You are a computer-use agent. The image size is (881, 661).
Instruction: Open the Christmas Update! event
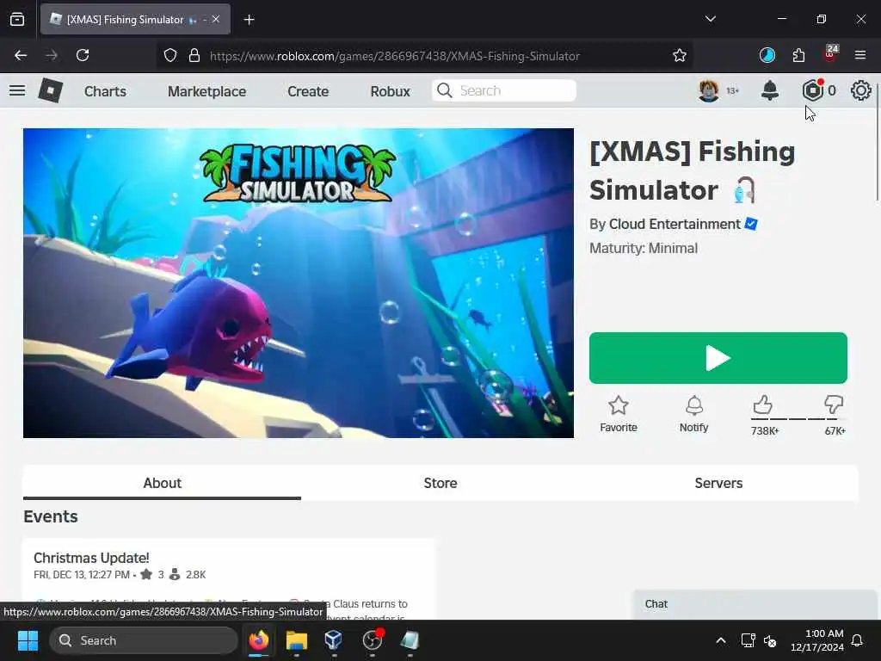(91, 558)
